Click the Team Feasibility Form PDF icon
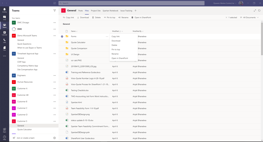This screenshot has height=142, width=263. (x=67, y=108)
